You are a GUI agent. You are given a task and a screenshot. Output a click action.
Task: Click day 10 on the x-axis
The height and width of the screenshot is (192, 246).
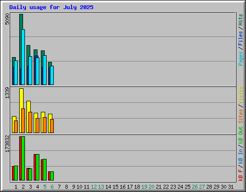point(79,187)
